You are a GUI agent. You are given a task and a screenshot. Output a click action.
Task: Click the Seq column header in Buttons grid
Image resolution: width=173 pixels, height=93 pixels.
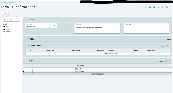coord(56,66)
